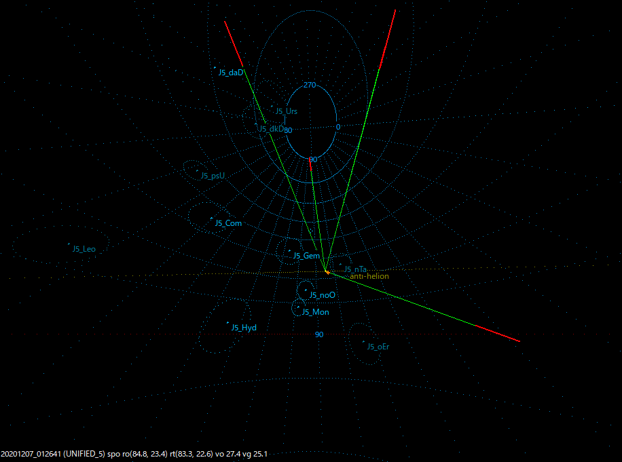Select the J5_Leo radiant label
This screenshot has width=622, height=462.
click(84, 249)
